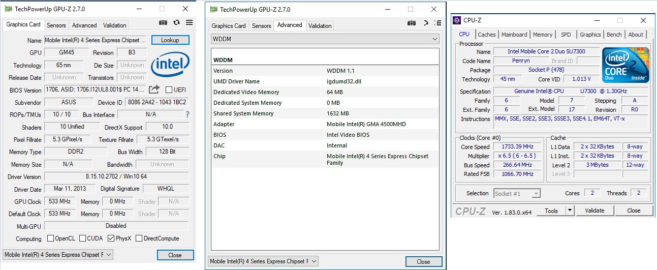The image size is (657, 270).
Task: Open GPU selector dropdown in Advanced GPU-Z
Action: point(263,261)
